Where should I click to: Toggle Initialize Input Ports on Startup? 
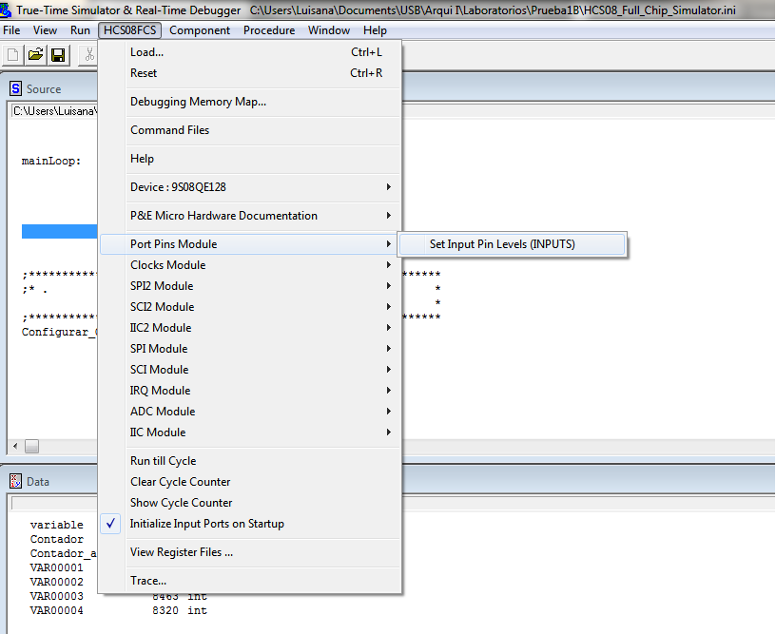click(x=206, y=524)
